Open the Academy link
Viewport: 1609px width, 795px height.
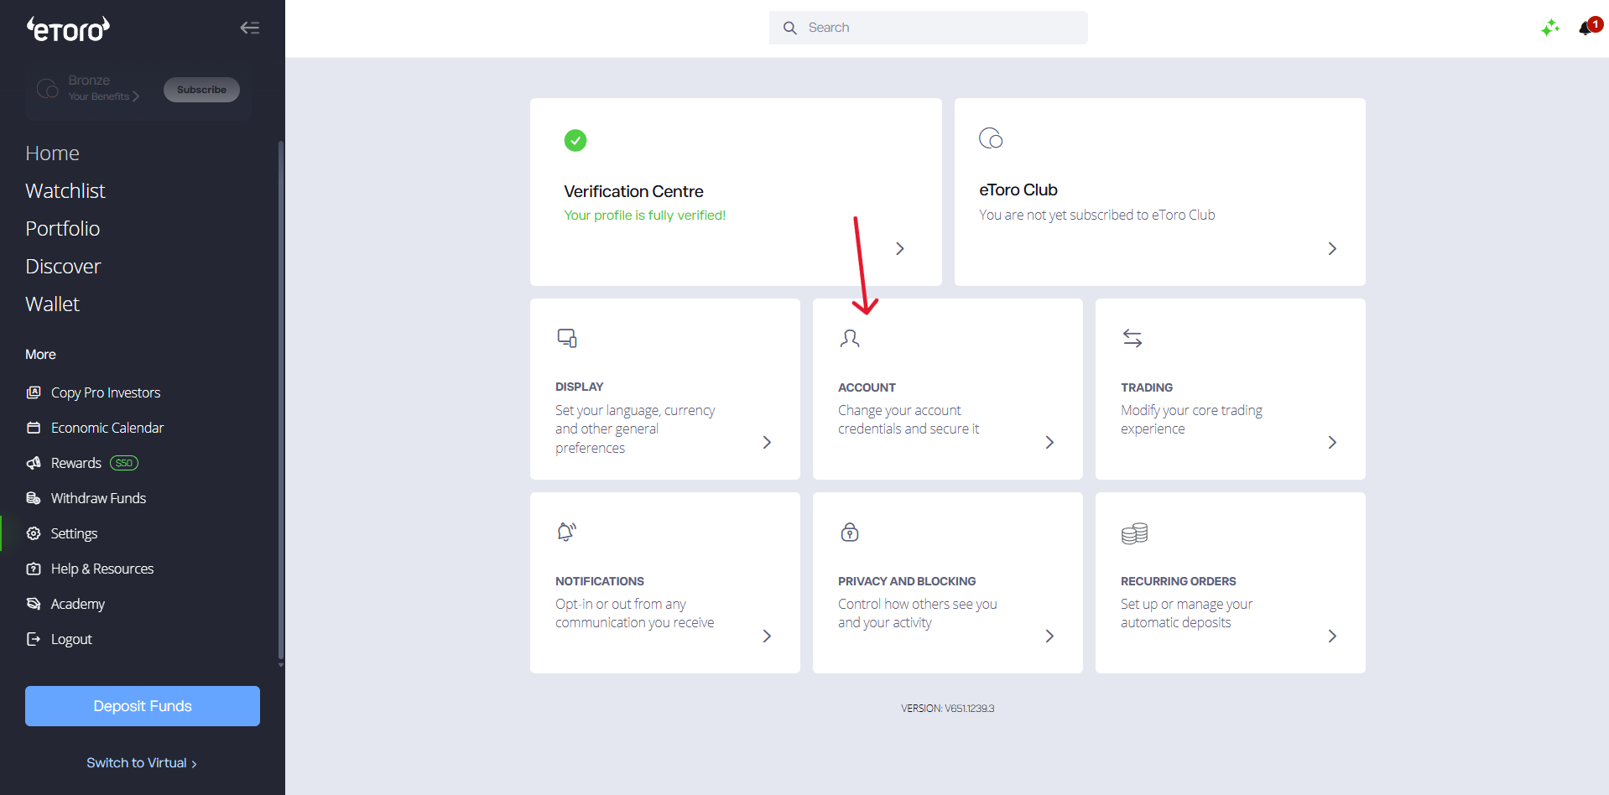(x=78, y=604)
